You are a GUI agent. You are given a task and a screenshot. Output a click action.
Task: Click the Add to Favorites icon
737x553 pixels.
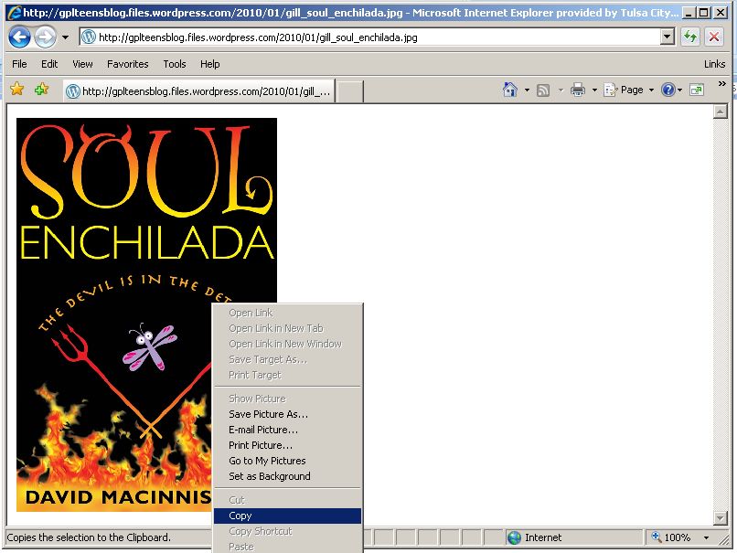click(x=42, y=89)
